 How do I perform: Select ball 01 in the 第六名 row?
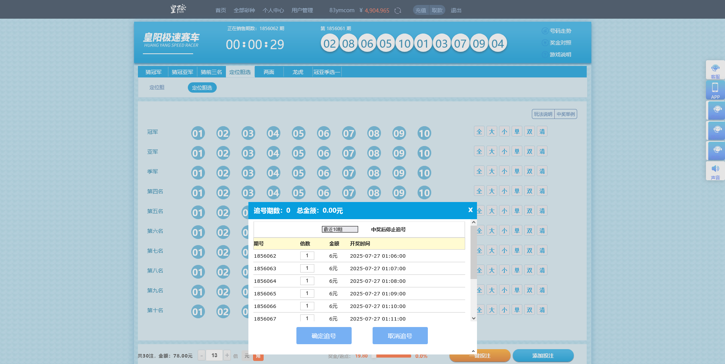[198, 233]
